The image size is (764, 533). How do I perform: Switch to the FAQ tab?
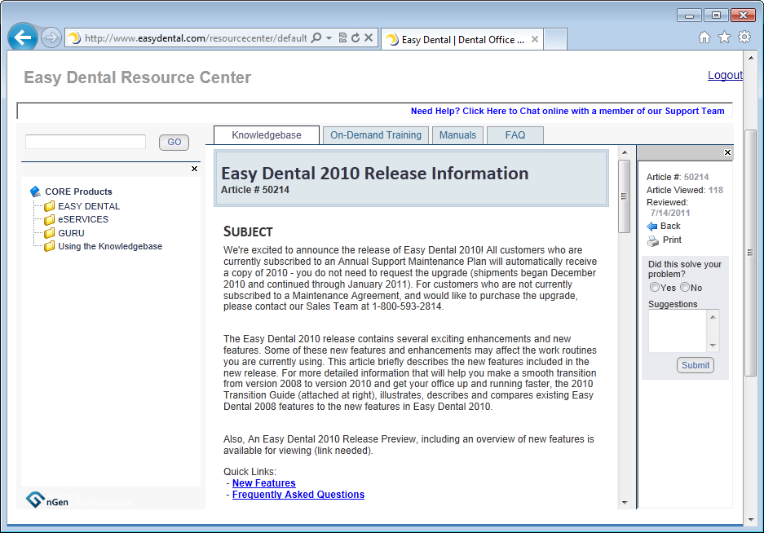[515, 135]
